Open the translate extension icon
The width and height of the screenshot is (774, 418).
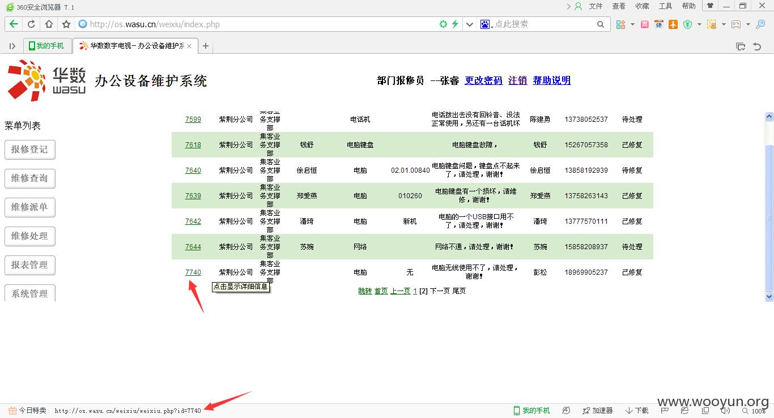pyautogui.click(x=659, y=24)
